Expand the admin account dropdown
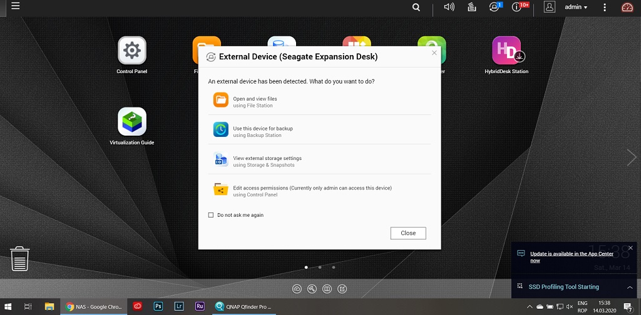Screen dimensions: 641x315 (x=576, y=7)
